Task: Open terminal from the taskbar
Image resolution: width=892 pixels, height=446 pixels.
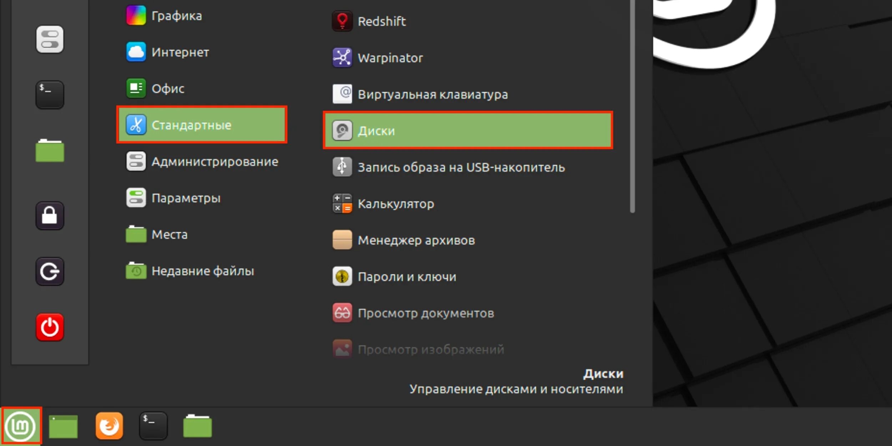Action: click(x=153, y=426)
